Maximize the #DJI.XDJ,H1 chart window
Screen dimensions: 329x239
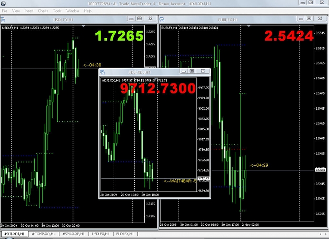(192, 71)
